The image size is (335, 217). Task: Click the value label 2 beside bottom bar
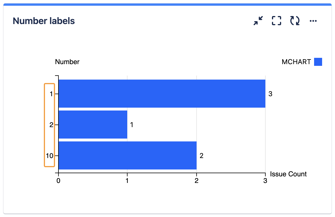pyautogui.click(x=201, y=156)
